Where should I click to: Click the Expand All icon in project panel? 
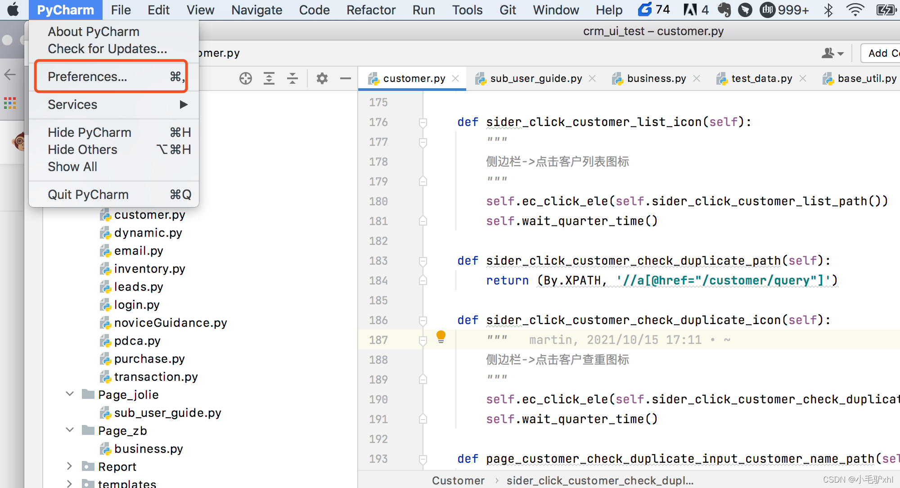pos(269,78)
